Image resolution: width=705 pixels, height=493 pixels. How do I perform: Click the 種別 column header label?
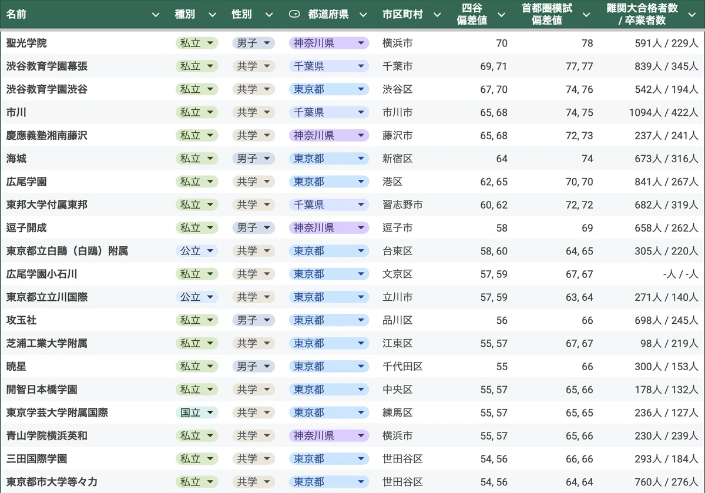pyautogui.click(x=185, y=15)
